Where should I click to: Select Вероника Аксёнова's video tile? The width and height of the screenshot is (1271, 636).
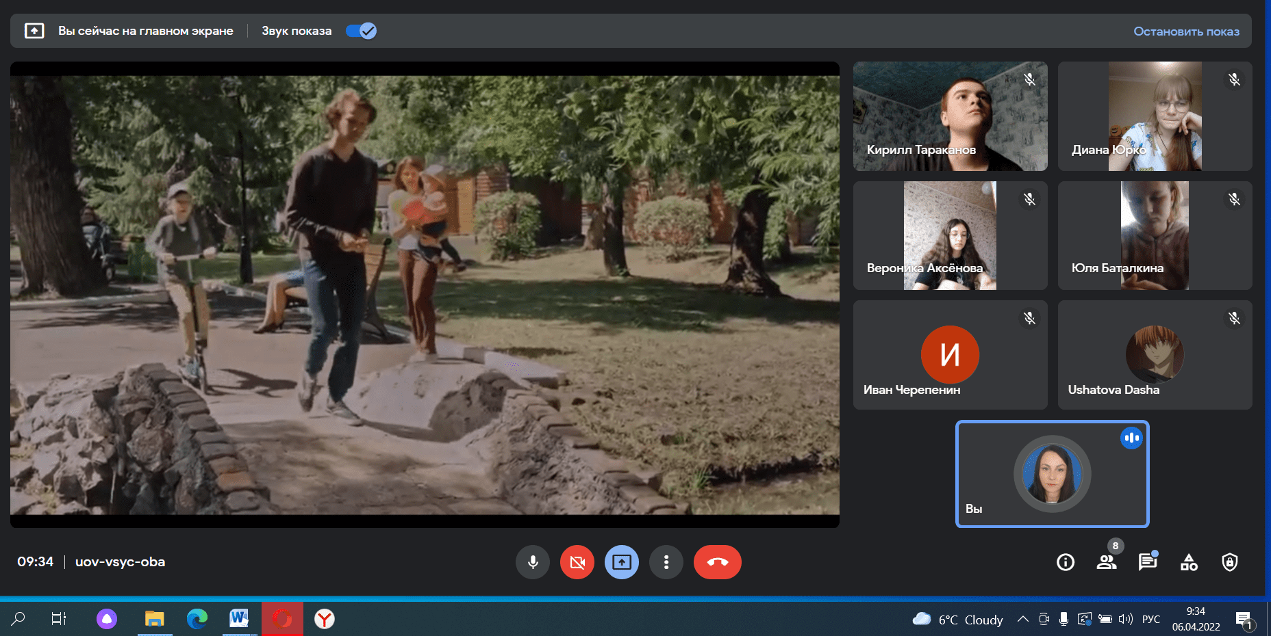(951, 235)
